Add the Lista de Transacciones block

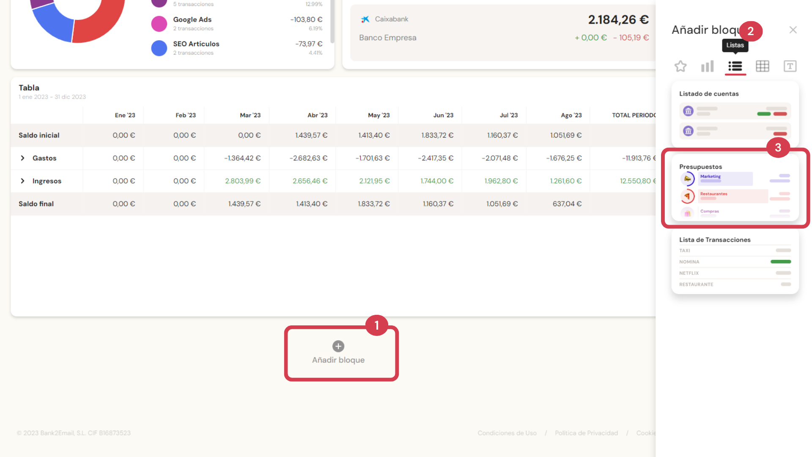tap(735, 262)
